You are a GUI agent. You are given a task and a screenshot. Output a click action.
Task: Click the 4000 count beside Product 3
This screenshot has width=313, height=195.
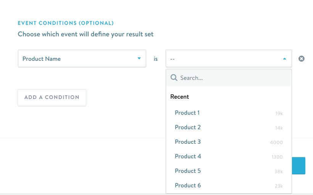click(276, 143)
